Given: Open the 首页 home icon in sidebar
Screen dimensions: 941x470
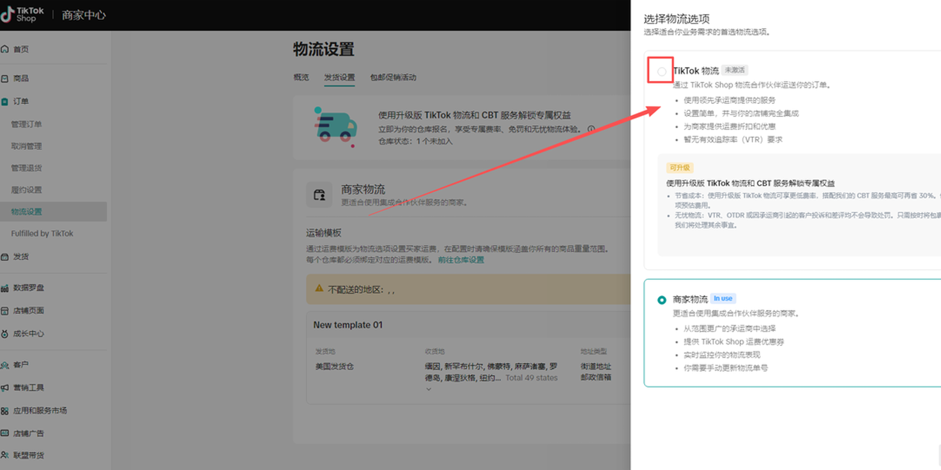Looking at the screenshot, I should click(6, 49).
